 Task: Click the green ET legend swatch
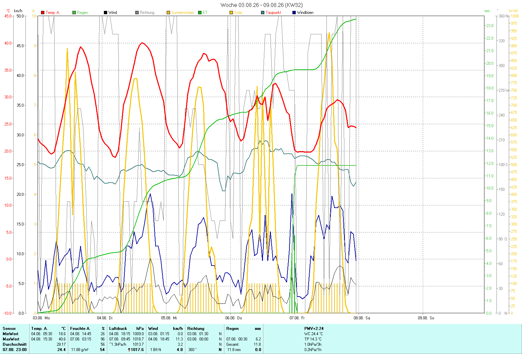(x=200, y=13)
